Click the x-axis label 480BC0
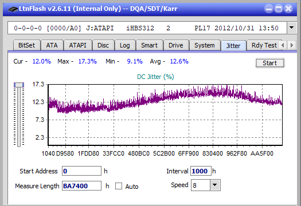 tap(139, 153)
